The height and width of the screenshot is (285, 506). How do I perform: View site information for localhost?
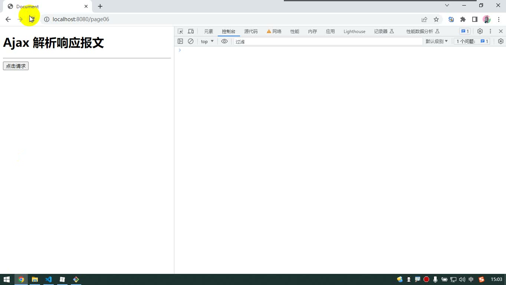pyautogui.click(x=47, y=19)
